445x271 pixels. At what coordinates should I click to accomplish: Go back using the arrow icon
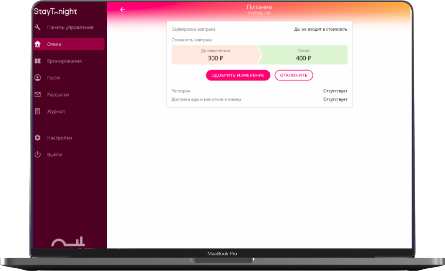123,10
